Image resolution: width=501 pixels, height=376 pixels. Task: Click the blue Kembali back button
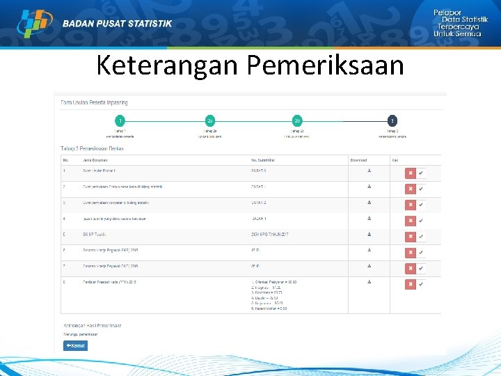click(75, 345)
